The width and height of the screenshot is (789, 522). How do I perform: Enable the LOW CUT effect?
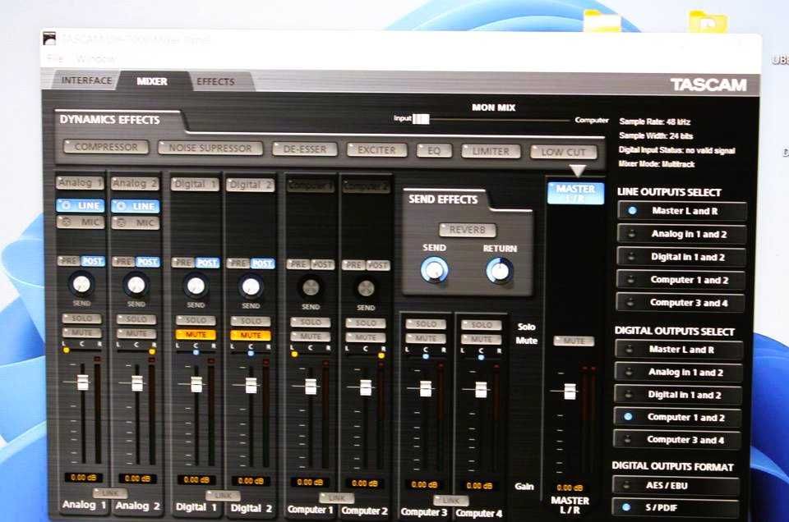click(x=564, y=152)
